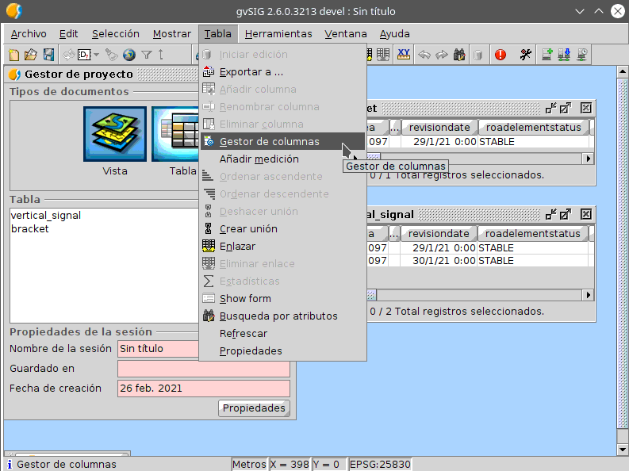Choose Añadir medición menu entry
The width and height of the screenshot is (629, 471).
click(283, 159)
